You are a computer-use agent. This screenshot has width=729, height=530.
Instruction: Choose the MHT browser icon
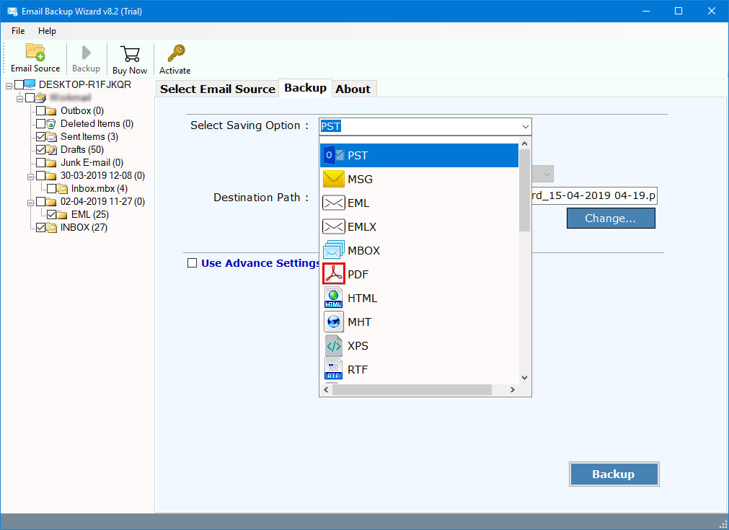[x=333, y=322]
